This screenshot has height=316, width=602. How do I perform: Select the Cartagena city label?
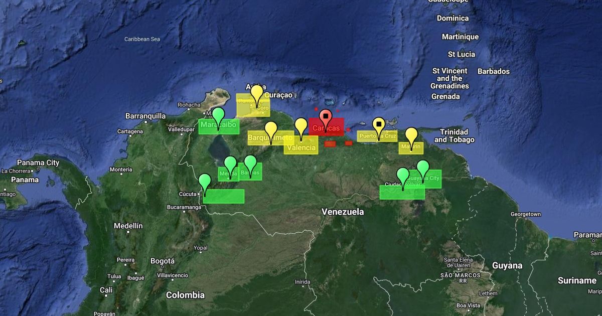point(130,131)
